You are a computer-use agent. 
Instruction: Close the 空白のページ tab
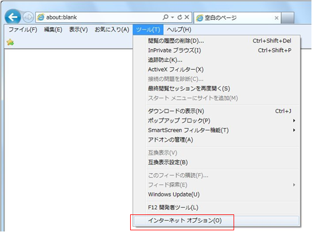click(x=276, y=18)
